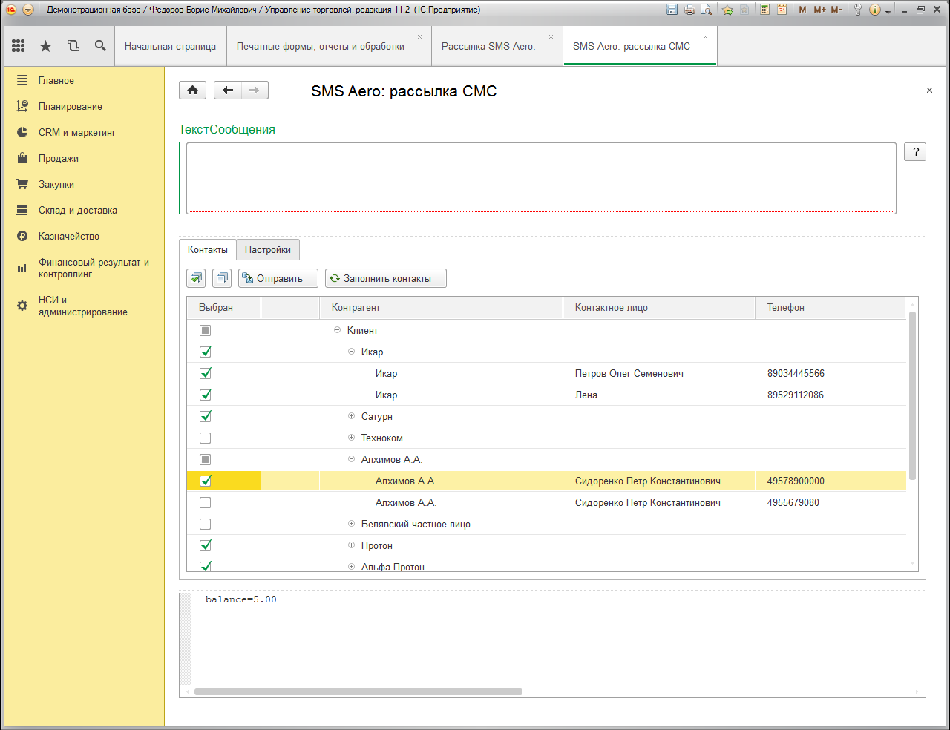
Task: Check the row with phone 4955679080
Action: click(x=206, y=502)
